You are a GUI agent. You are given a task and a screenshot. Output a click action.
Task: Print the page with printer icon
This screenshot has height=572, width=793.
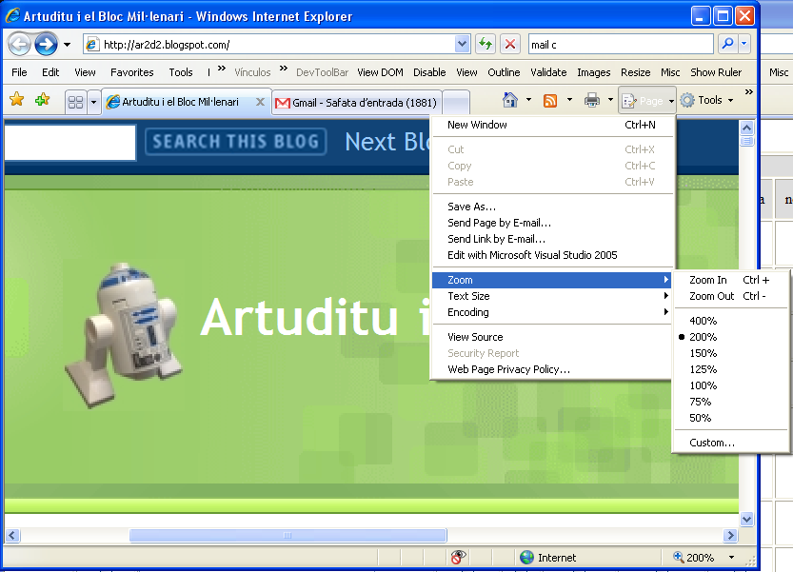pyautogui.click(x=591, y=100)
